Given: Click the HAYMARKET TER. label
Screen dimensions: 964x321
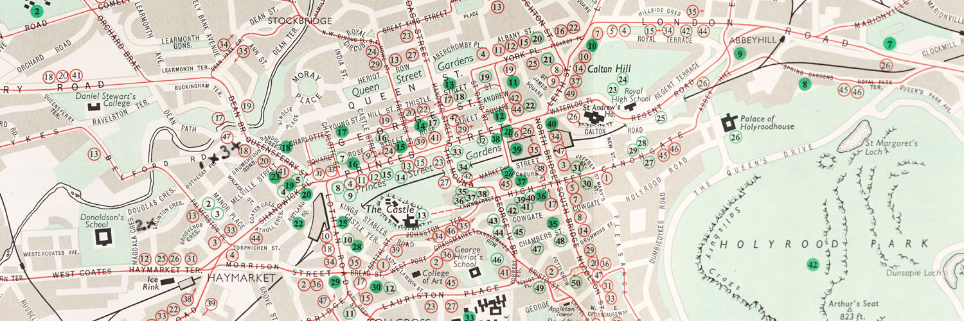Looking at the screenshot, I should (x=165, y=269).
